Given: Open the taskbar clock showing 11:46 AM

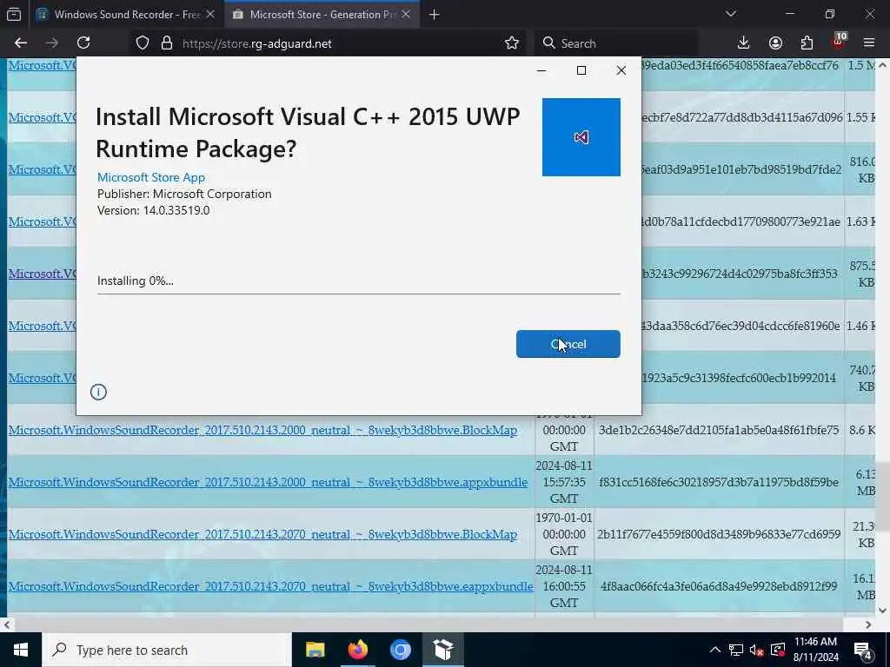Looking at the screenshot, I should point(815,650).
